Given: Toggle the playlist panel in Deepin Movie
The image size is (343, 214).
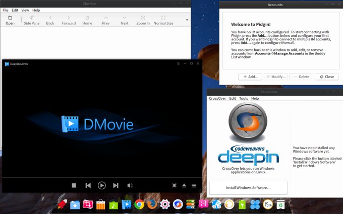Looking at the screenshot, I should (x=194, y=185).
